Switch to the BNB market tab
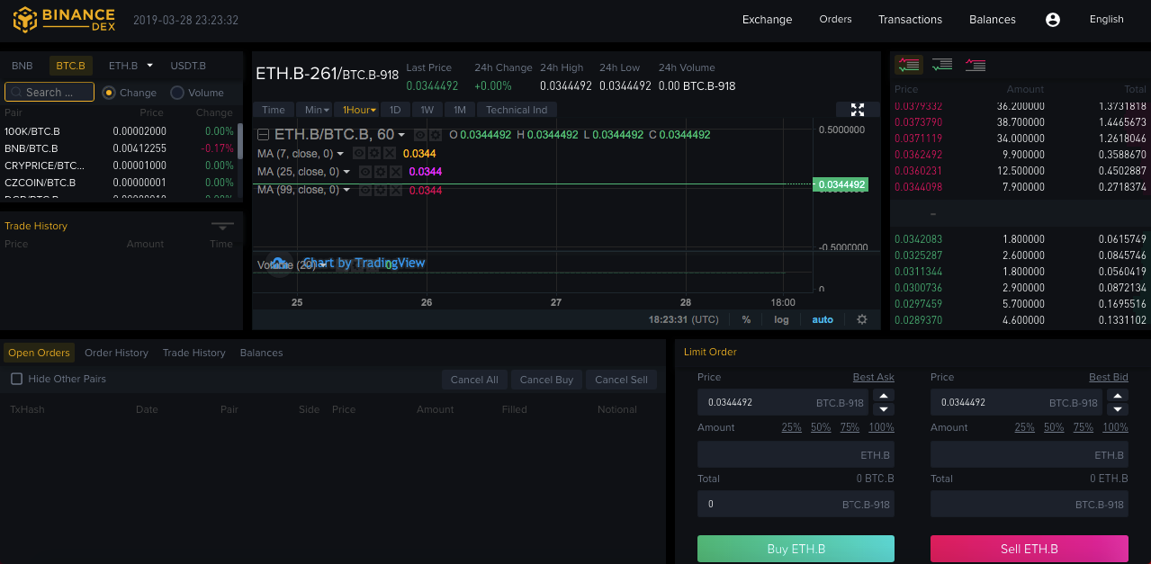This screenshot has width=1151, height=564. coord(22,66)
